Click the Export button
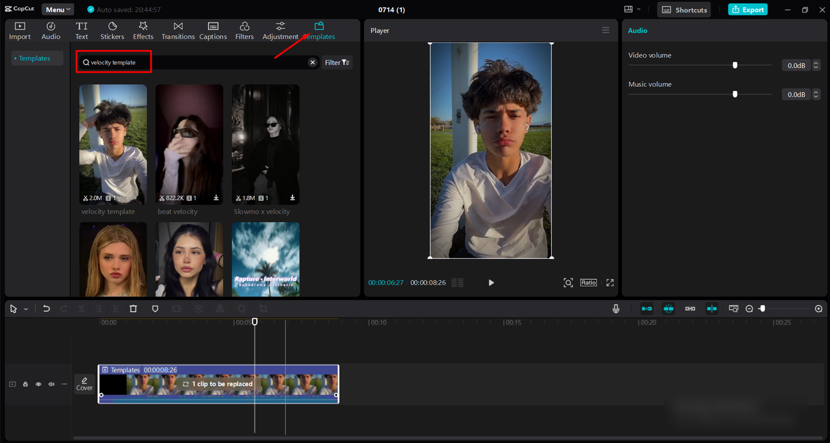 tap(748, 10)
